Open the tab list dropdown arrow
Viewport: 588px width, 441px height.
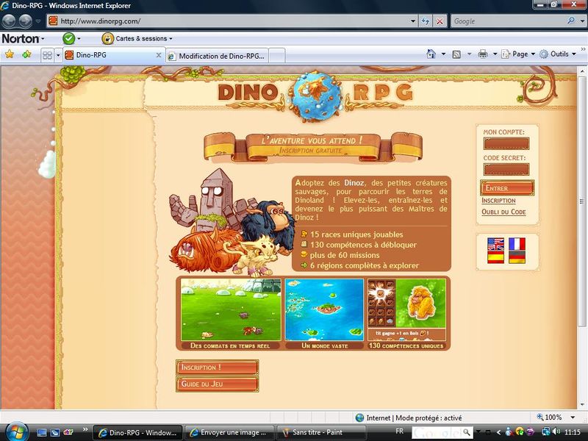[58, 56]
